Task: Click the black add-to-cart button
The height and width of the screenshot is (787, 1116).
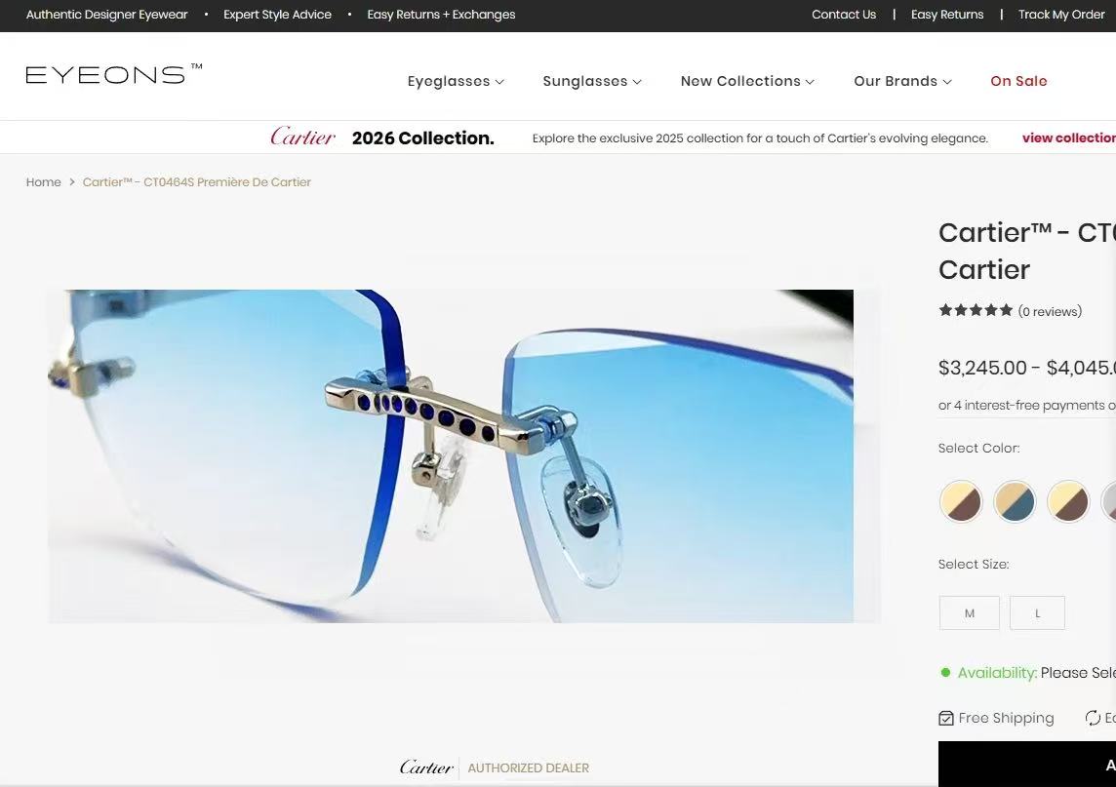Action: [x=1027, y=765]
